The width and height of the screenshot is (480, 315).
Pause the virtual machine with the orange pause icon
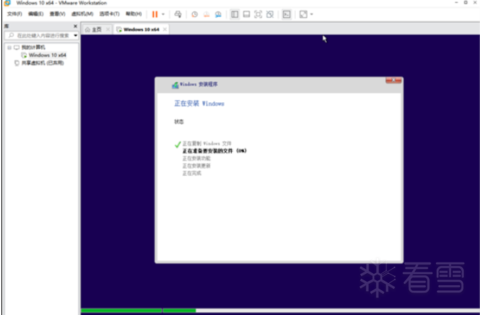coord(155,14)
